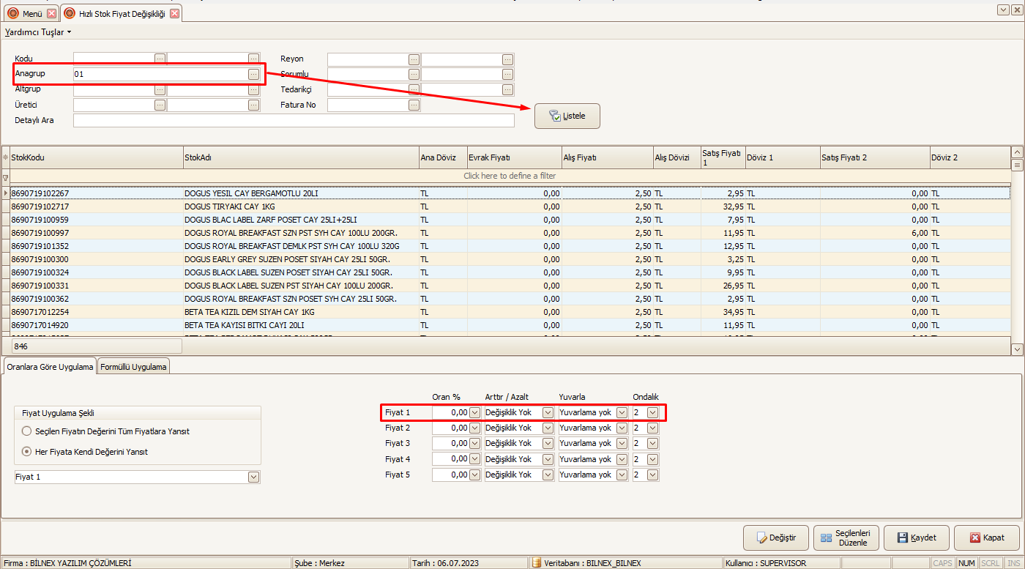Click the grid vertical scrollbar track
This screenshot has width=1025, height=569.
pyautogui.click(x=1016, y=256)
